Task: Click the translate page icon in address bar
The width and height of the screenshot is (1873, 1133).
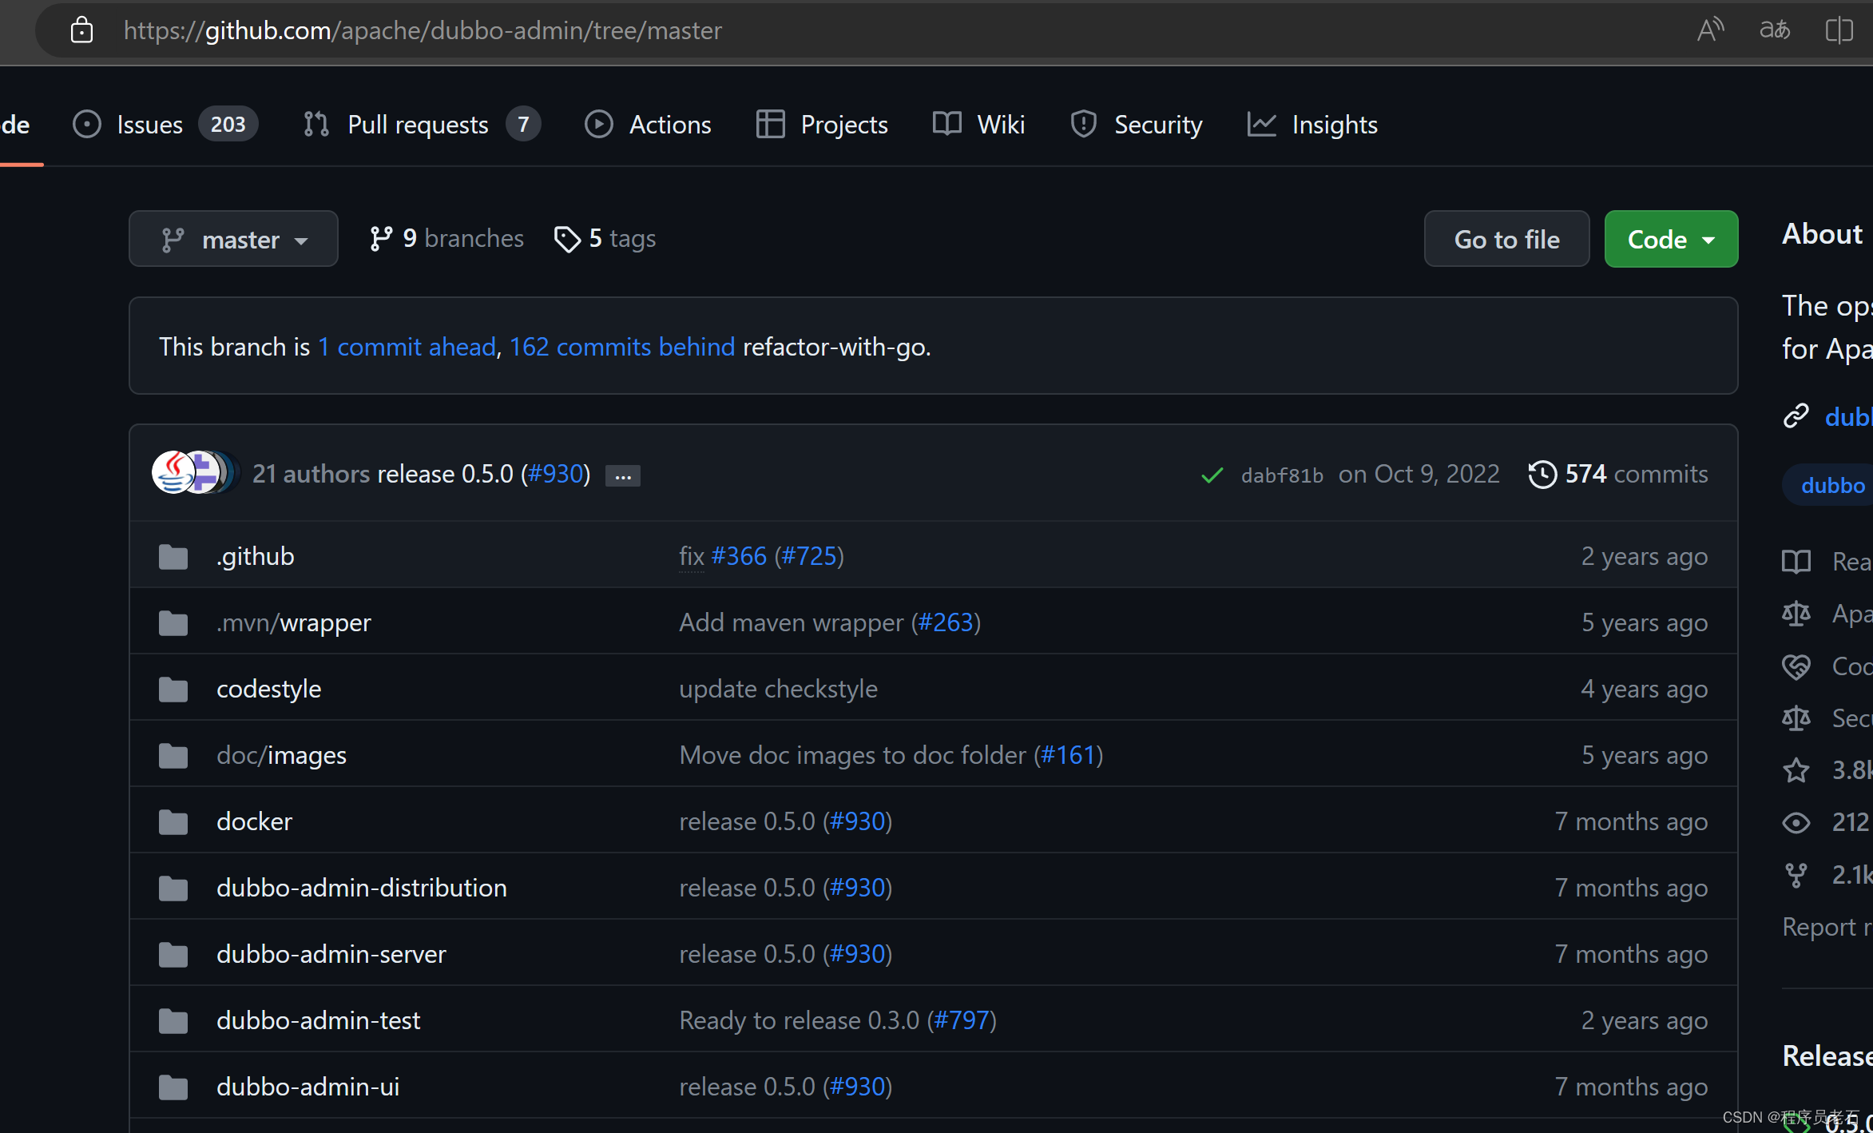Action: [x=1774, y=30]
